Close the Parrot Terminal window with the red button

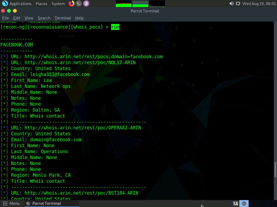coord(3,11)
